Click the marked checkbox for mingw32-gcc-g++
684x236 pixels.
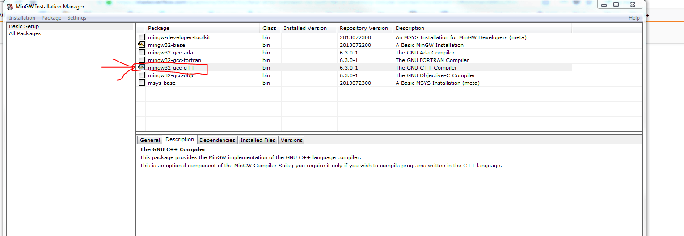(142, 68)
